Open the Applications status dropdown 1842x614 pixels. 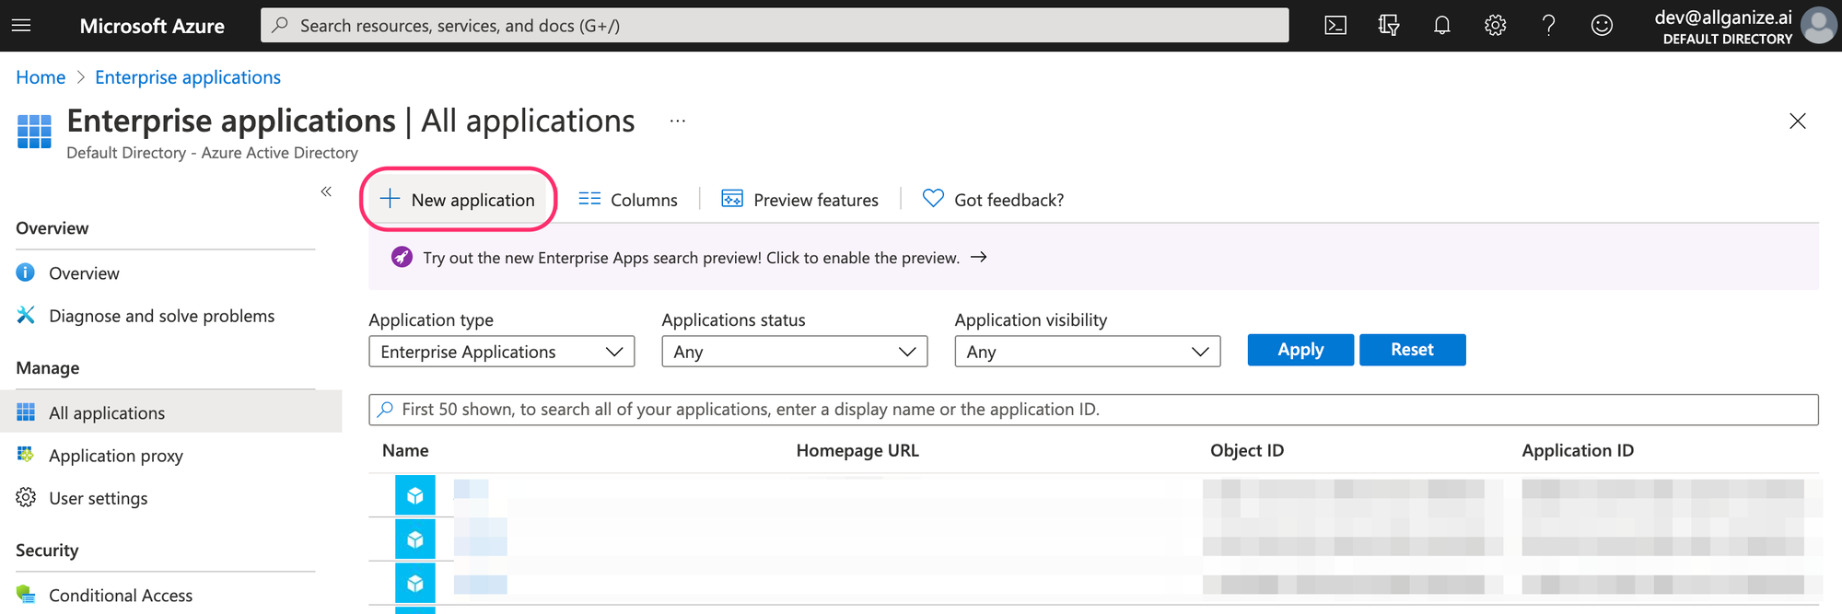795,352
